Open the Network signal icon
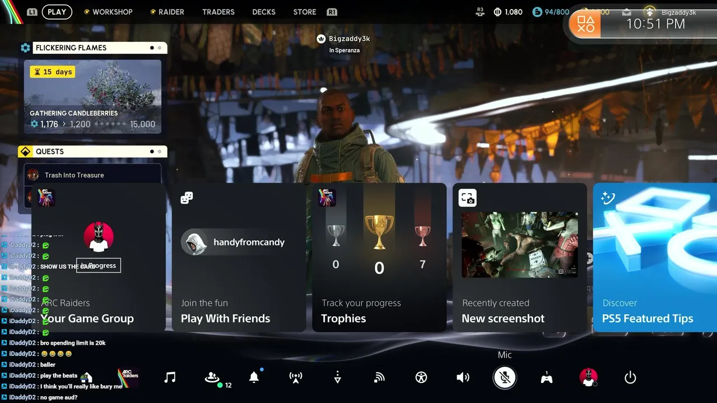The height and width of the screenshot is (403, 717). [379, 377]
